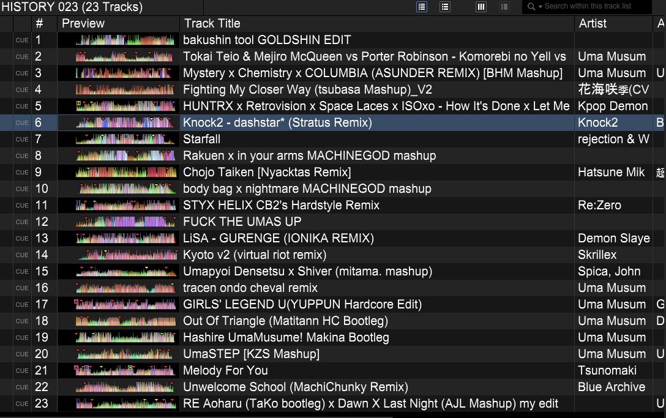Open search filter dropdown arrow

tap(541, 7)
